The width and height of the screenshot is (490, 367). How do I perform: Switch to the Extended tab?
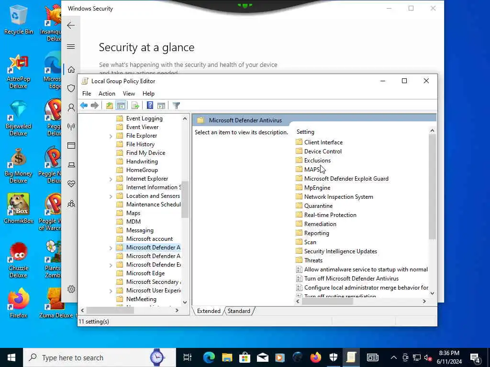tap(209, 311)
